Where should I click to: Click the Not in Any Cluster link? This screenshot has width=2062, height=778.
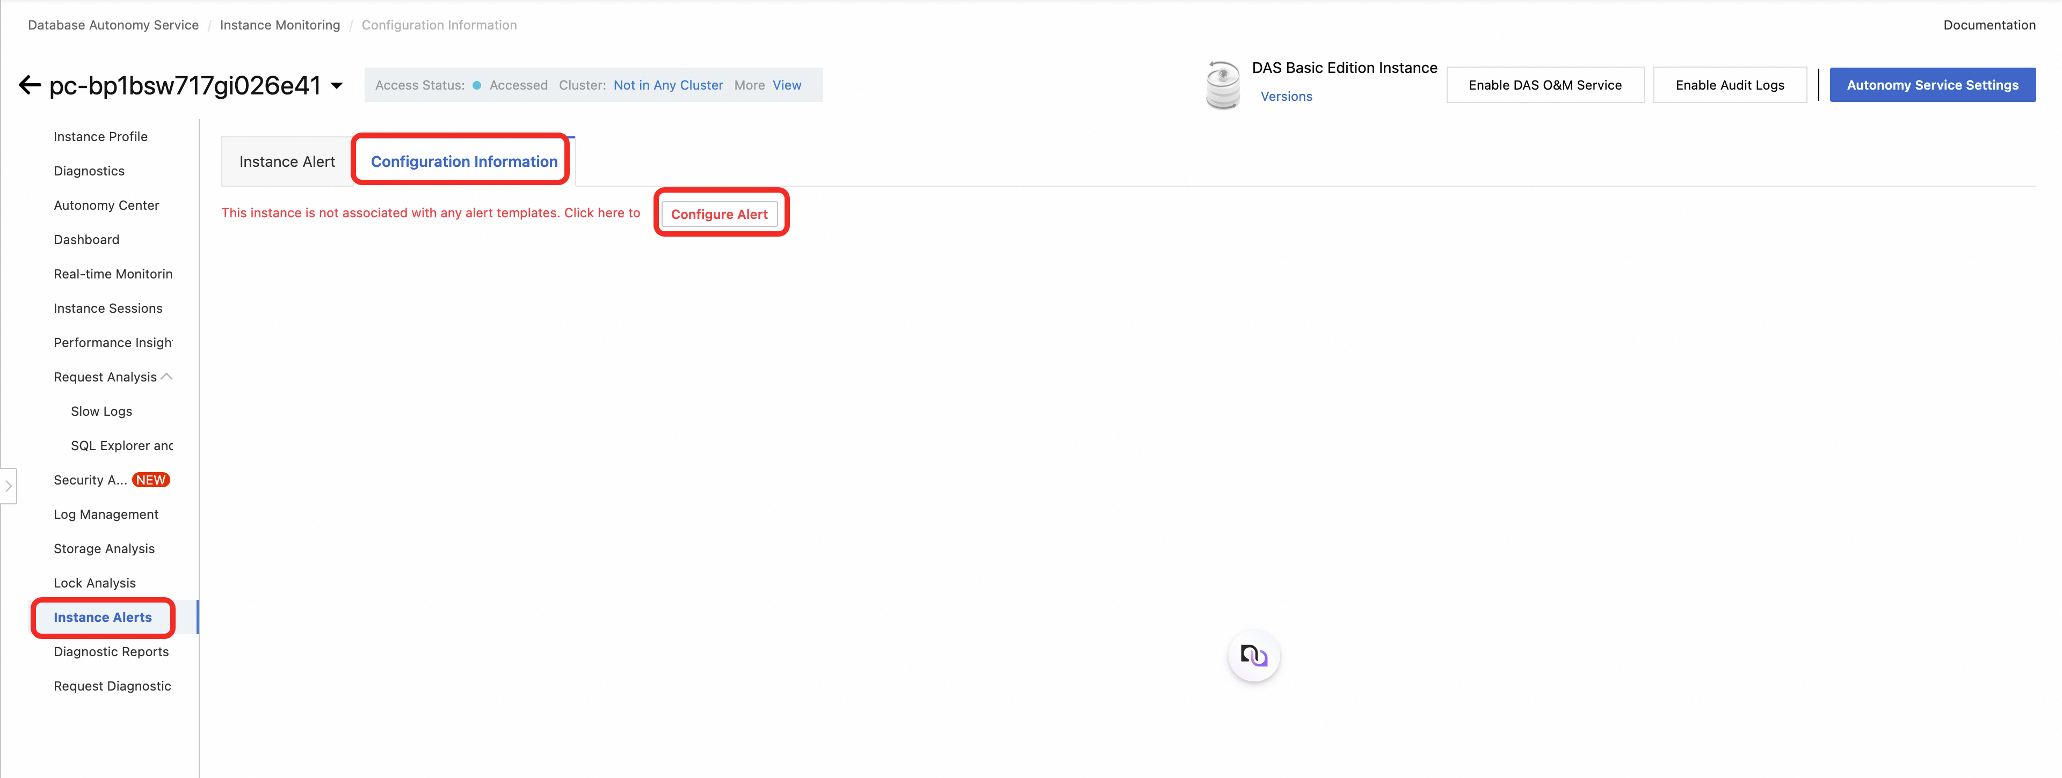point(669,85)
